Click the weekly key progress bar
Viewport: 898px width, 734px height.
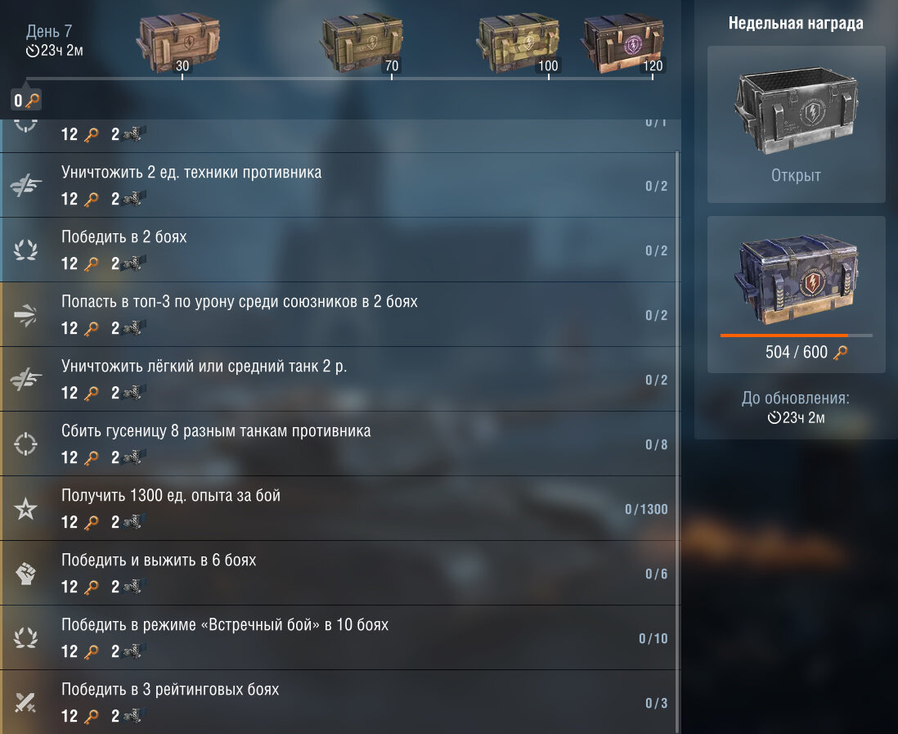[796, 335]
